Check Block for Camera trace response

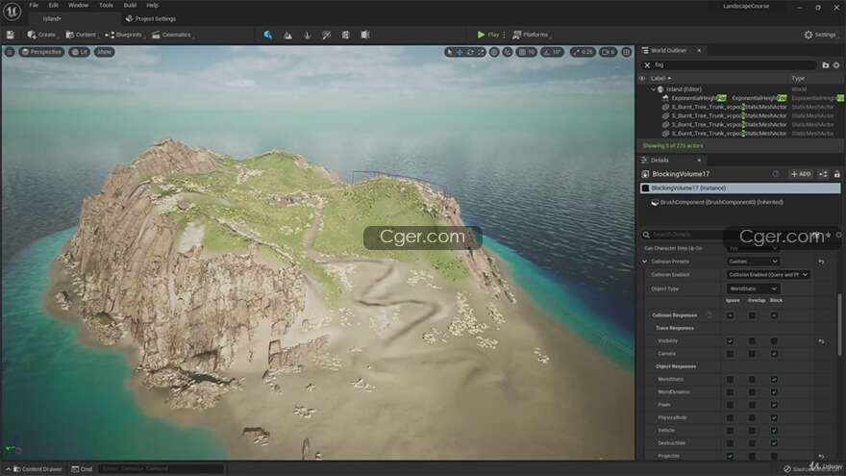click(774, 354)
